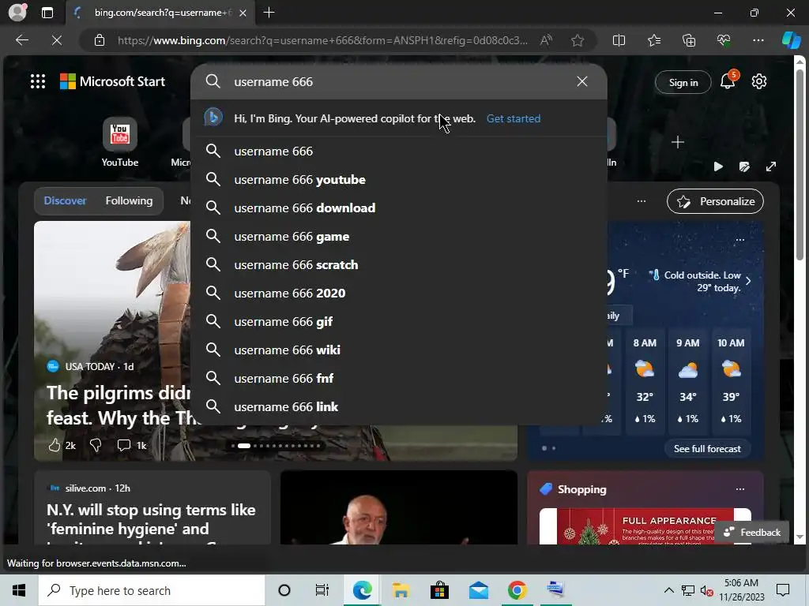
Task: Click the Sign in button
Action: pos(683,82)
